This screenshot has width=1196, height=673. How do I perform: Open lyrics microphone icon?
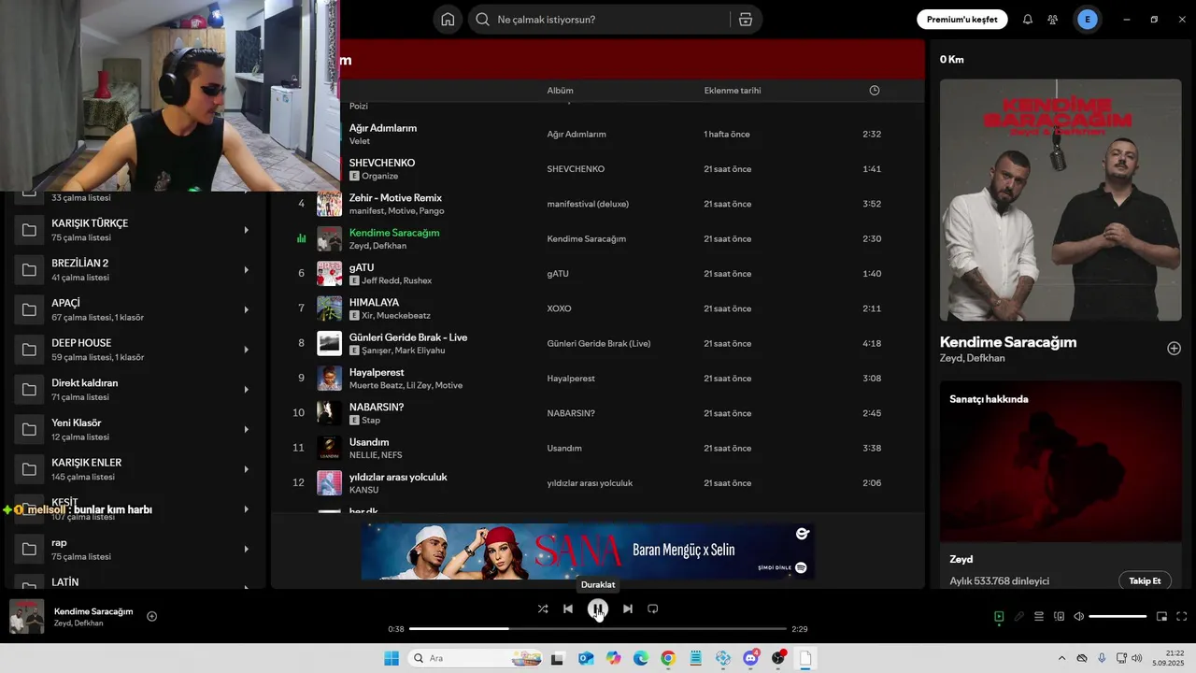[1019, 616]
